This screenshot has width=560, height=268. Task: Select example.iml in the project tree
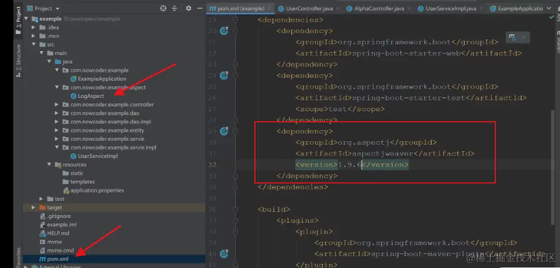point(62,225)
